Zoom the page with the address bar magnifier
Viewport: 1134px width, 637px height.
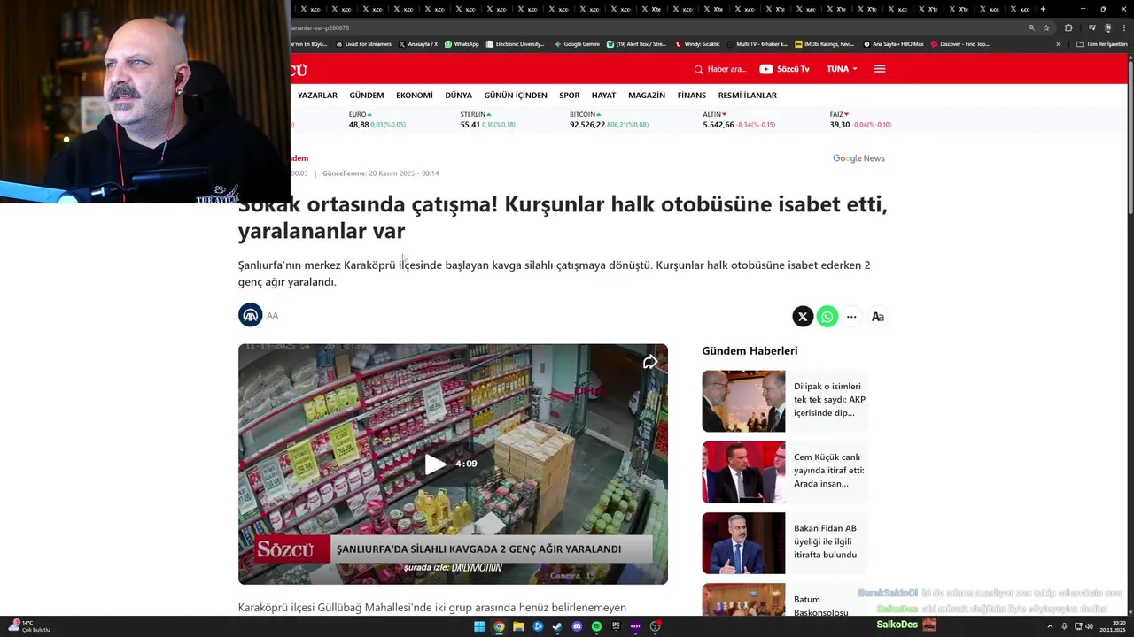tap(1031, 27)
